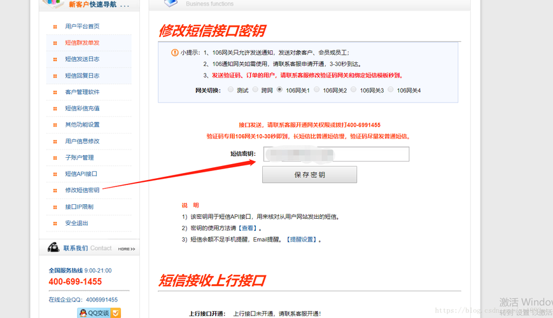This screenshot has width=553, height=318.
Task: Click the 保存密钥 button
Action: click(x=310, y=174)
